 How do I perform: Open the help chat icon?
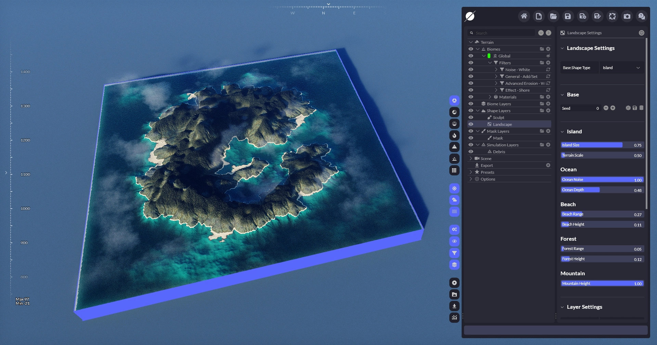642,16
